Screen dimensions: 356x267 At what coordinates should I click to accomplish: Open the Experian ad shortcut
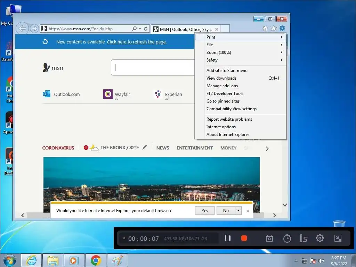coord(168,95)
